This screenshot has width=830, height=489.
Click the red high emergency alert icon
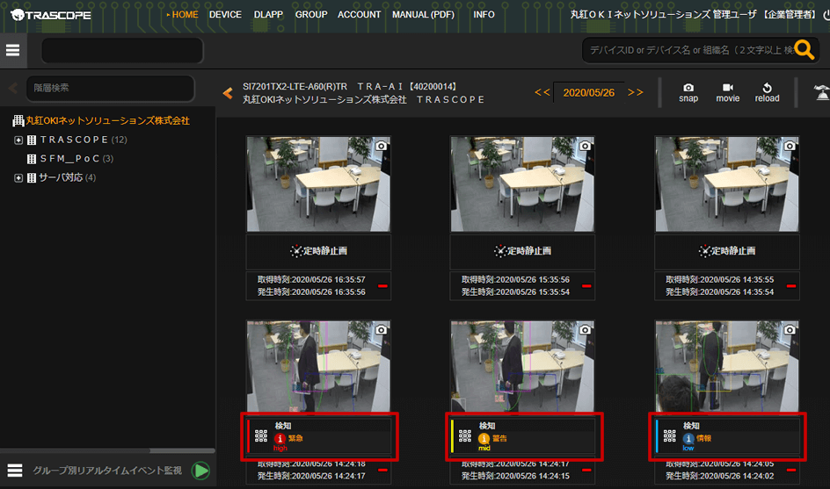pyautogui.click(x=280, y=438)
